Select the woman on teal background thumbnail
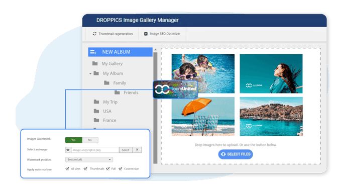Screen dimensions: 337x184 (271, 73)
